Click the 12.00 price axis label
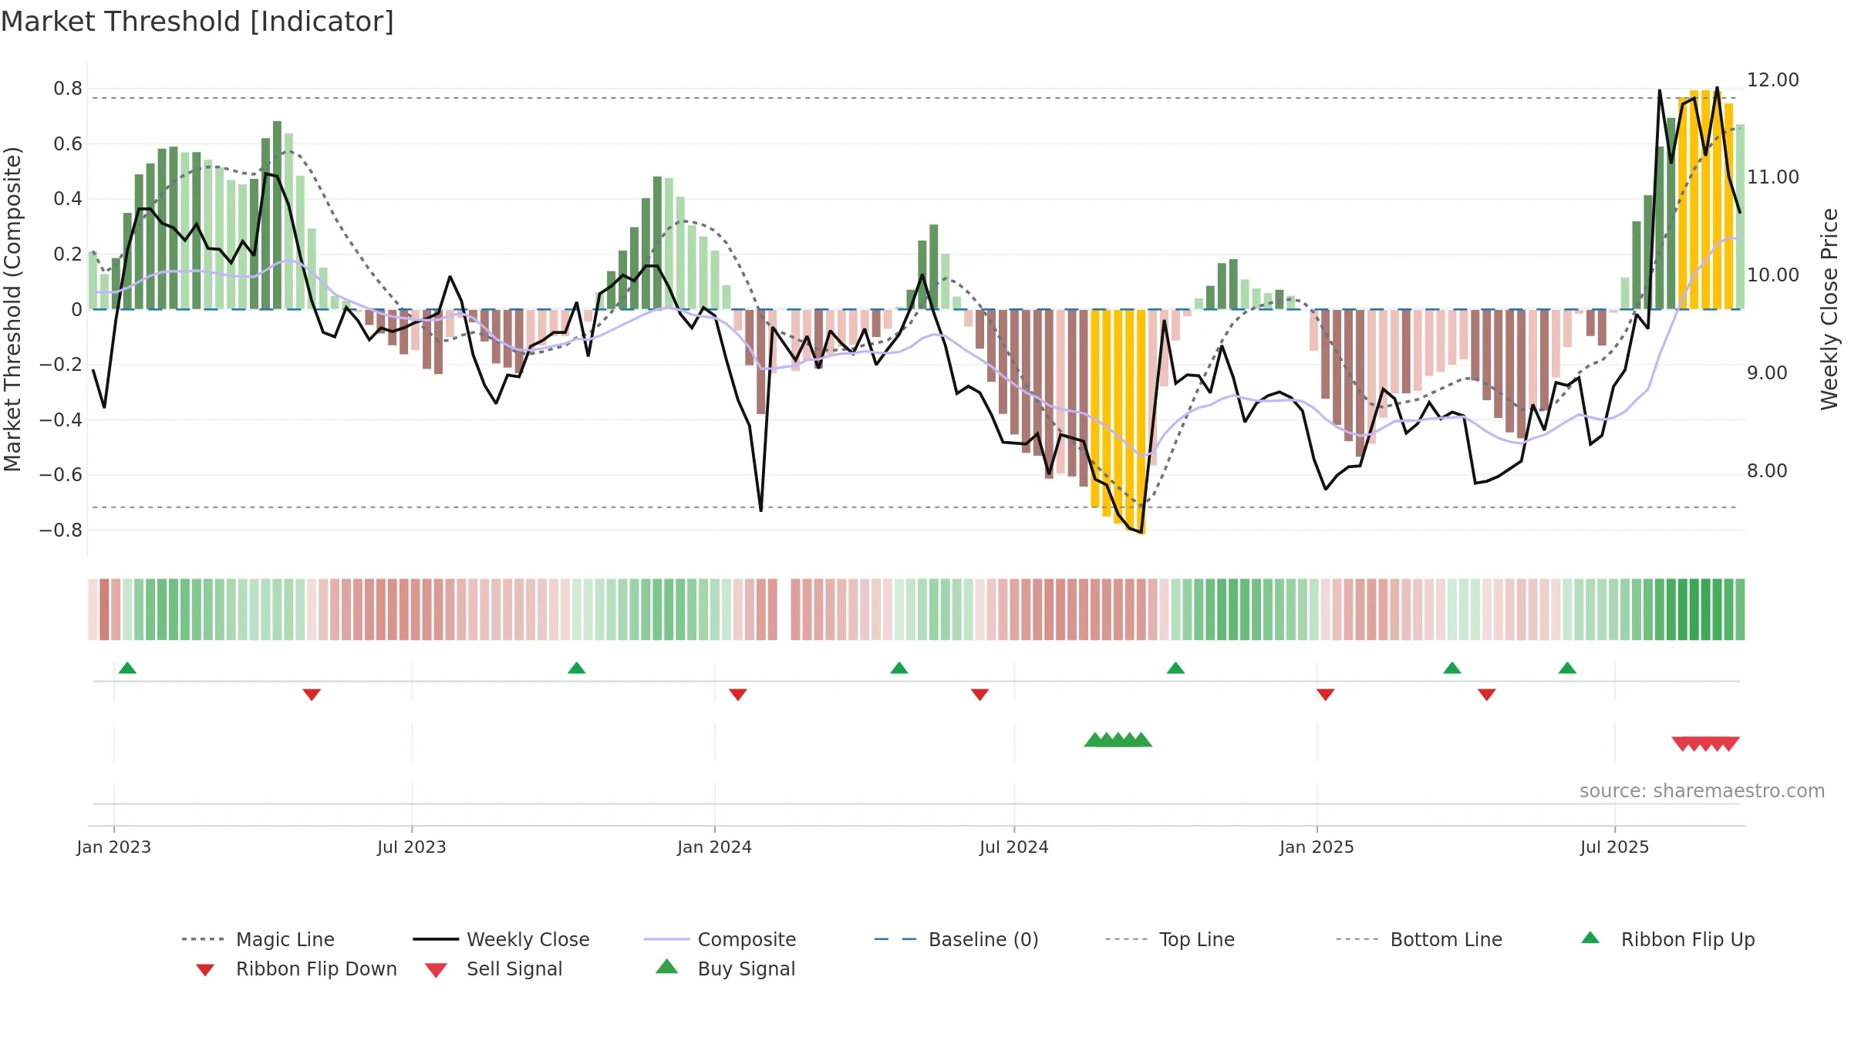Screen dimensions: 1851x1041 1772,79
